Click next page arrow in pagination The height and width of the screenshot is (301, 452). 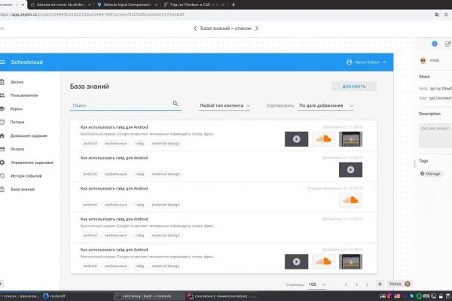[x=367, y=284]
